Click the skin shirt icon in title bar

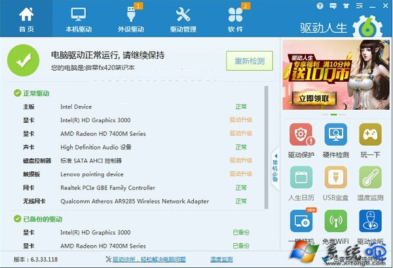[346, 6]
